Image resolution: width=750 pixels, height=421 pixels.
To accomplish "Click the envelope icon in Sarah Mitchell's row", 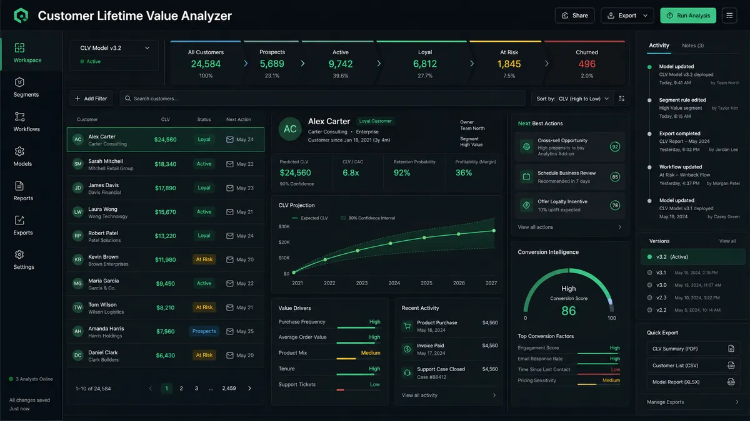I will (229, 164).
